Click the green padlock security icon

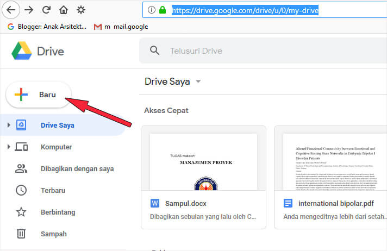[x=163, y=10]
